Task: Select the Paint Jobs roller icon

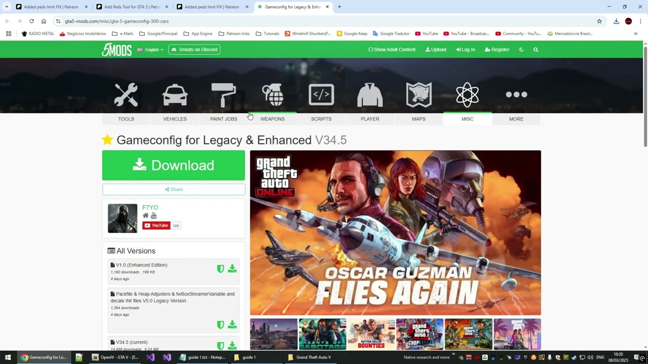Action: pos(223,95)
